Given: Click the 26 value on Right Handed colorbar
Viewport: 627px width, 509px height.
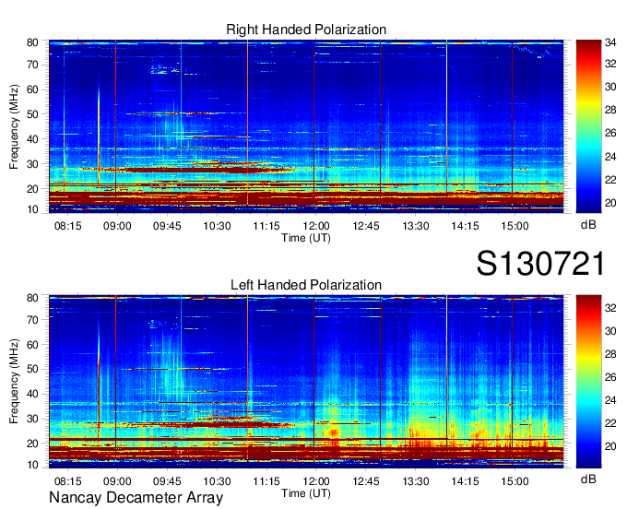Looking at the screenshot, I should [610, 133].
